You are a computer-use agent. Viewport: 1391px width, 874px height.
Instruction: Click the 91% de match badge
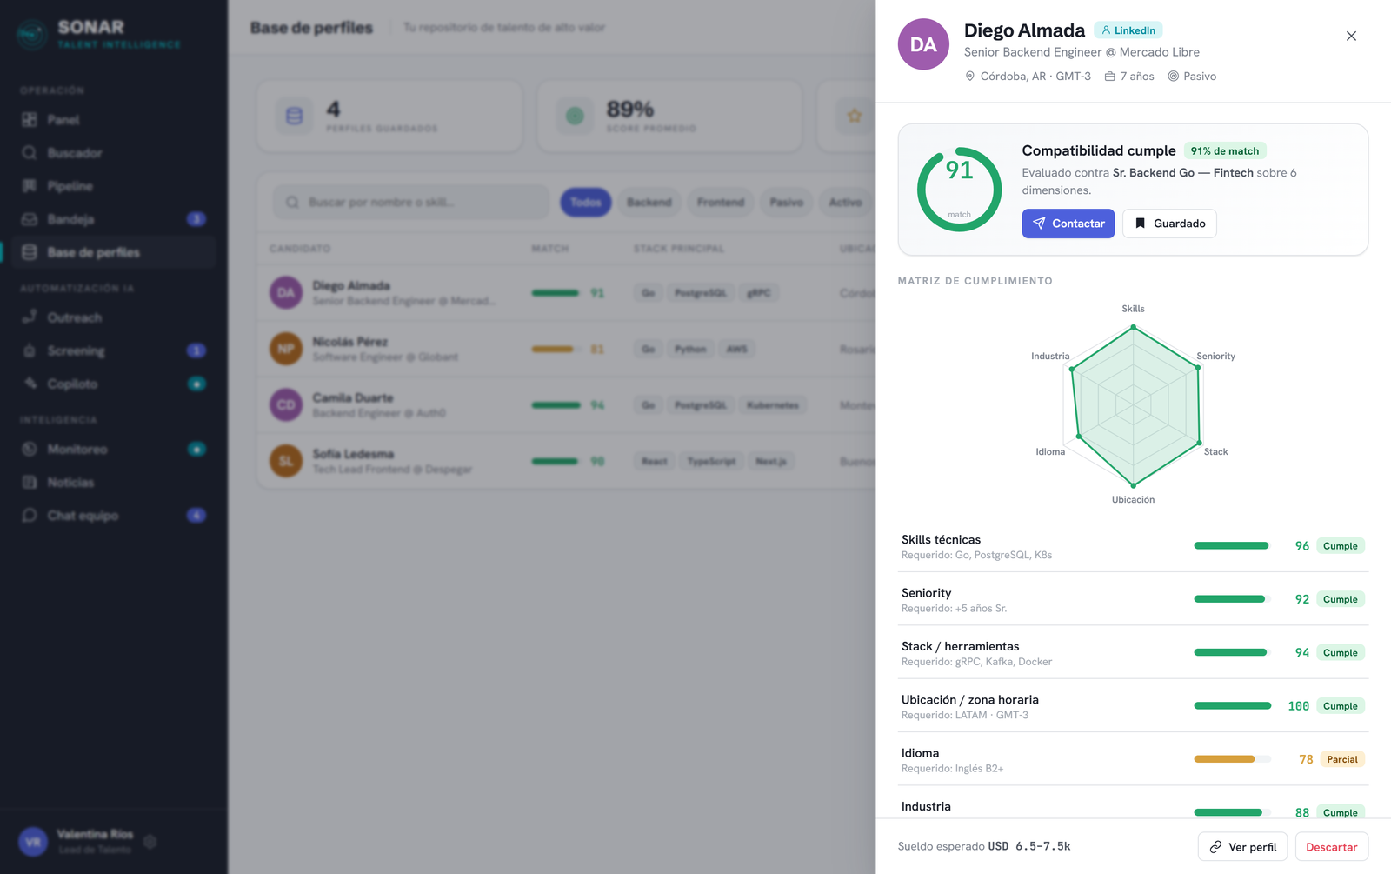(x=1224, y=151)
